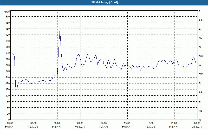Click the 270 y-axis value

(8, 65)
